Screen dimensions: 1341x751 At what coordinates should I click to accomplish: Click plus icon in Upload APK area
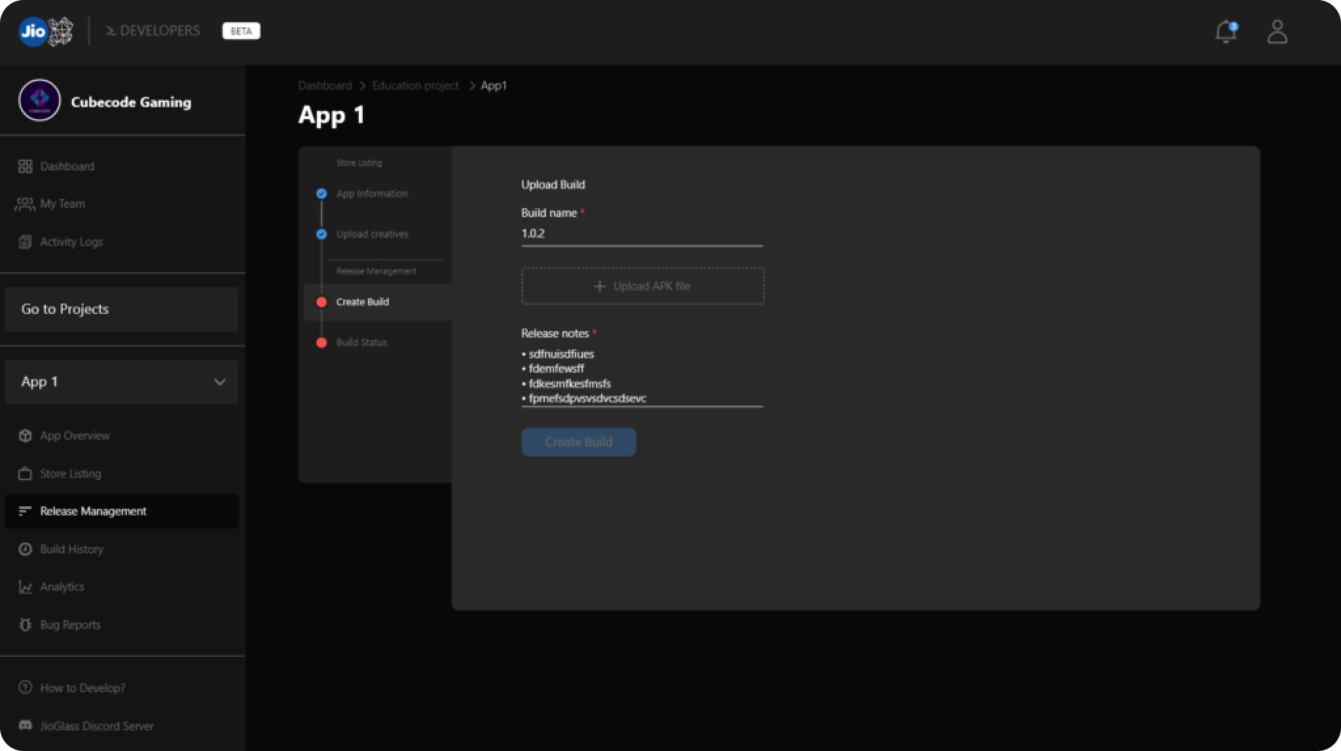coord(599,286)
